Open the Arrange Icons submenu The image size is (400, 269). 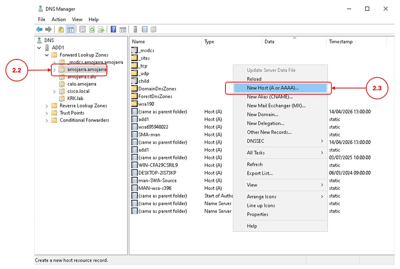pos(280,197)
